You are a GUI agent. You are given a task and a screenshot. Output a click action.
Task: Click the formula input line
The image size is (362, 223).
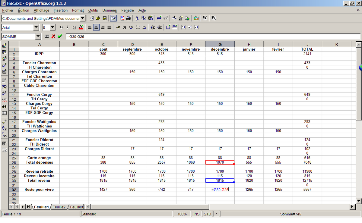[213, 36]
